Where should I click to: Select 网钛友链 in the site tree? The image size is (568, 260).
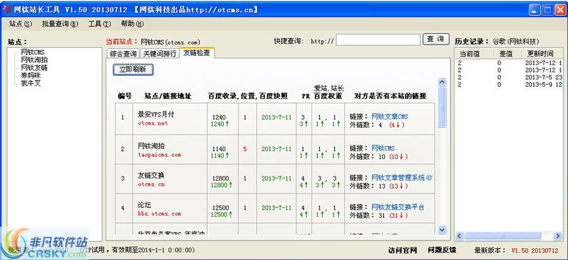34,67
